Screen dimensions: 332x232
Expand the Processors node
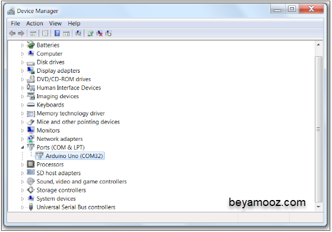pyautogui.click(x=23, y=165)
